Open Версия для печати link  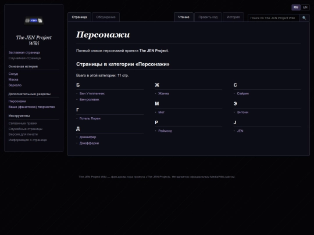(x=23, y=134)
